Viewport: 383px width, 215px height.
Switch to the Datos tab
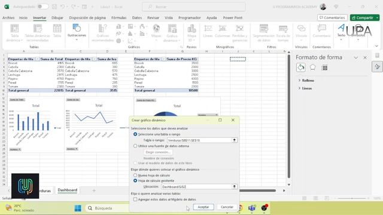[137, 18]
